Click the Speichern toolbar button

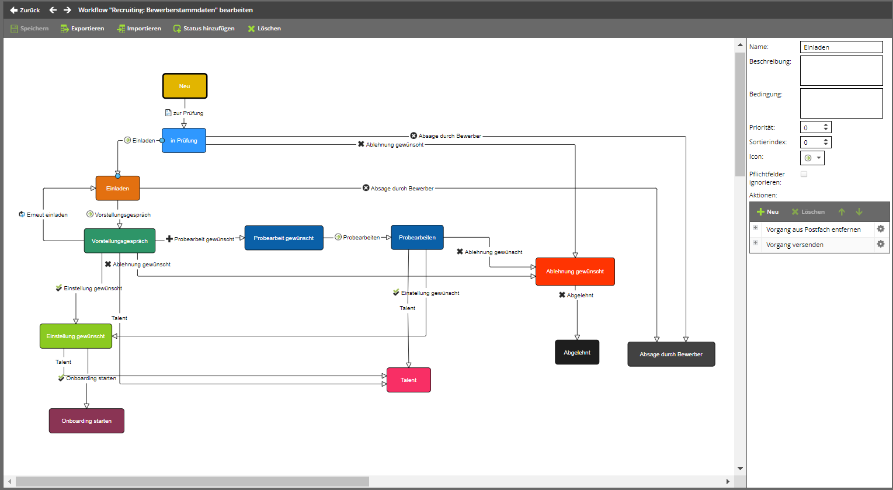29,29
